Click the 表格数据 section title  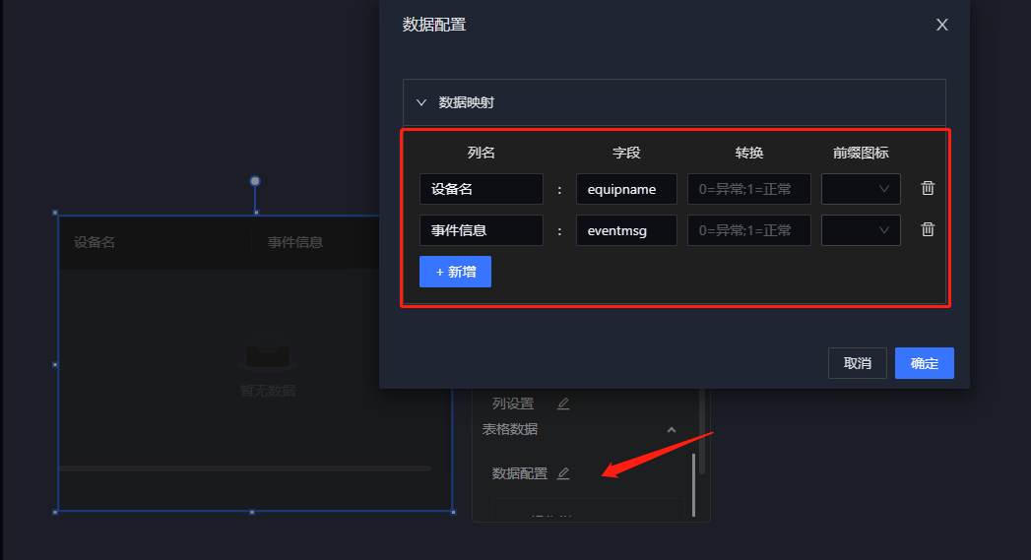pos(509,429)
